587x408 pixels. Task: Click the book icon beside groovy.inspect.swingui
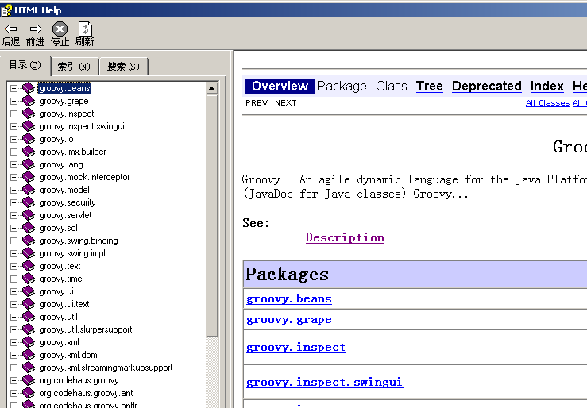pos(29,126)
